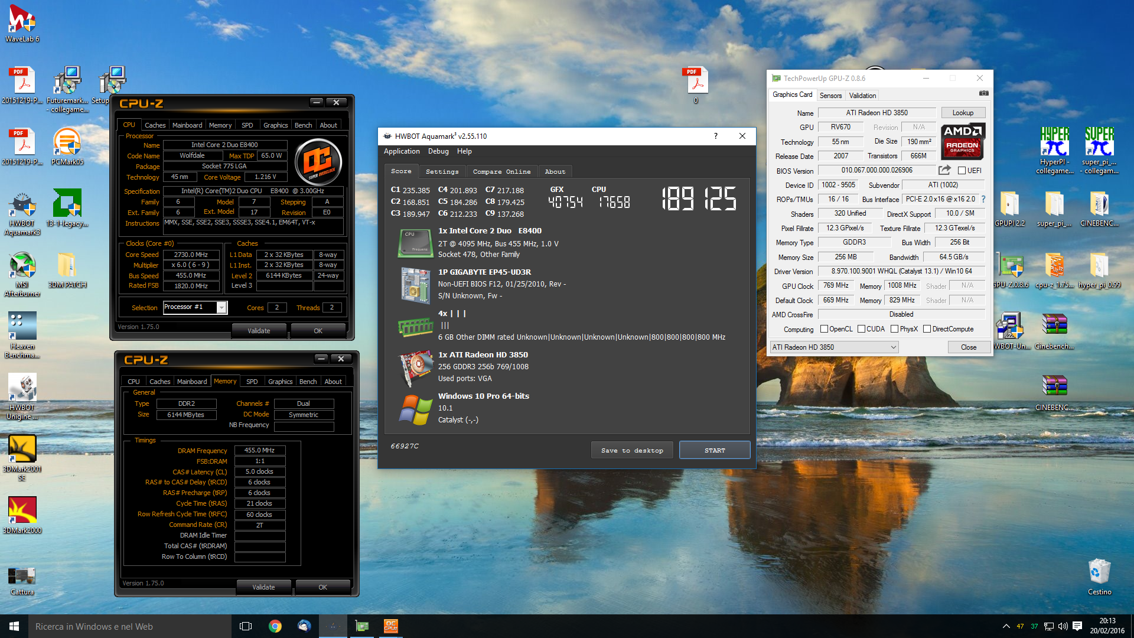The height and width of the screenshot is (638, 1134).
Task: Toggle CUDA checkbox in GPU-Z
Action: pyautogui.click(x=861, y=329)
